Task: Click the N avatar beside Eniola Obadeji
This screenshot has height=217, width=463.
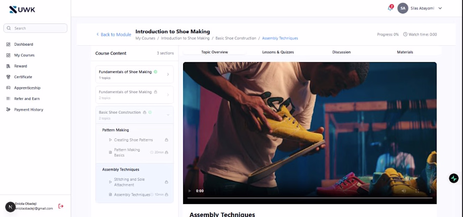Action: click(x=11, y=207)
